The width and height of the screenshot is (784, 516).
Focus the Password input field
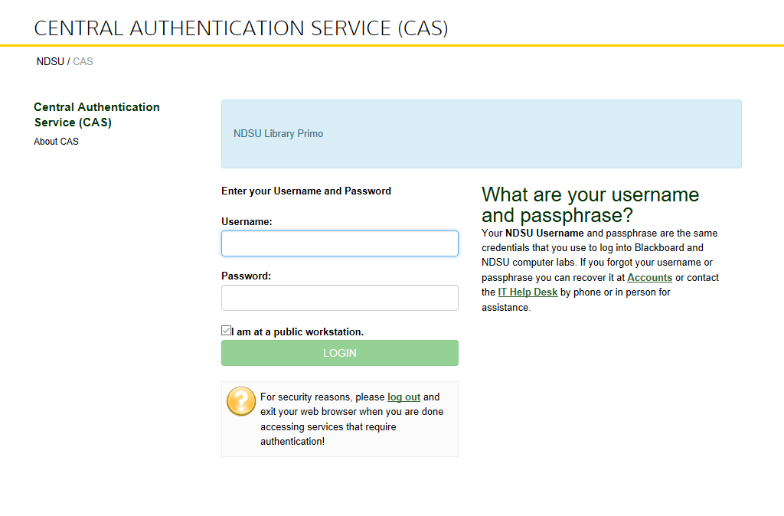339,298
